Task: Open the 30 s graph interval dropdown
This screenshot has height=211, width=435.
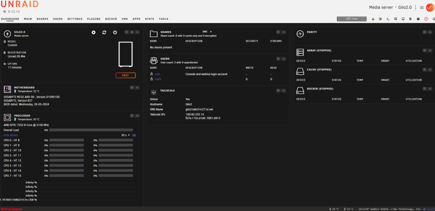Action: [125, 135]
